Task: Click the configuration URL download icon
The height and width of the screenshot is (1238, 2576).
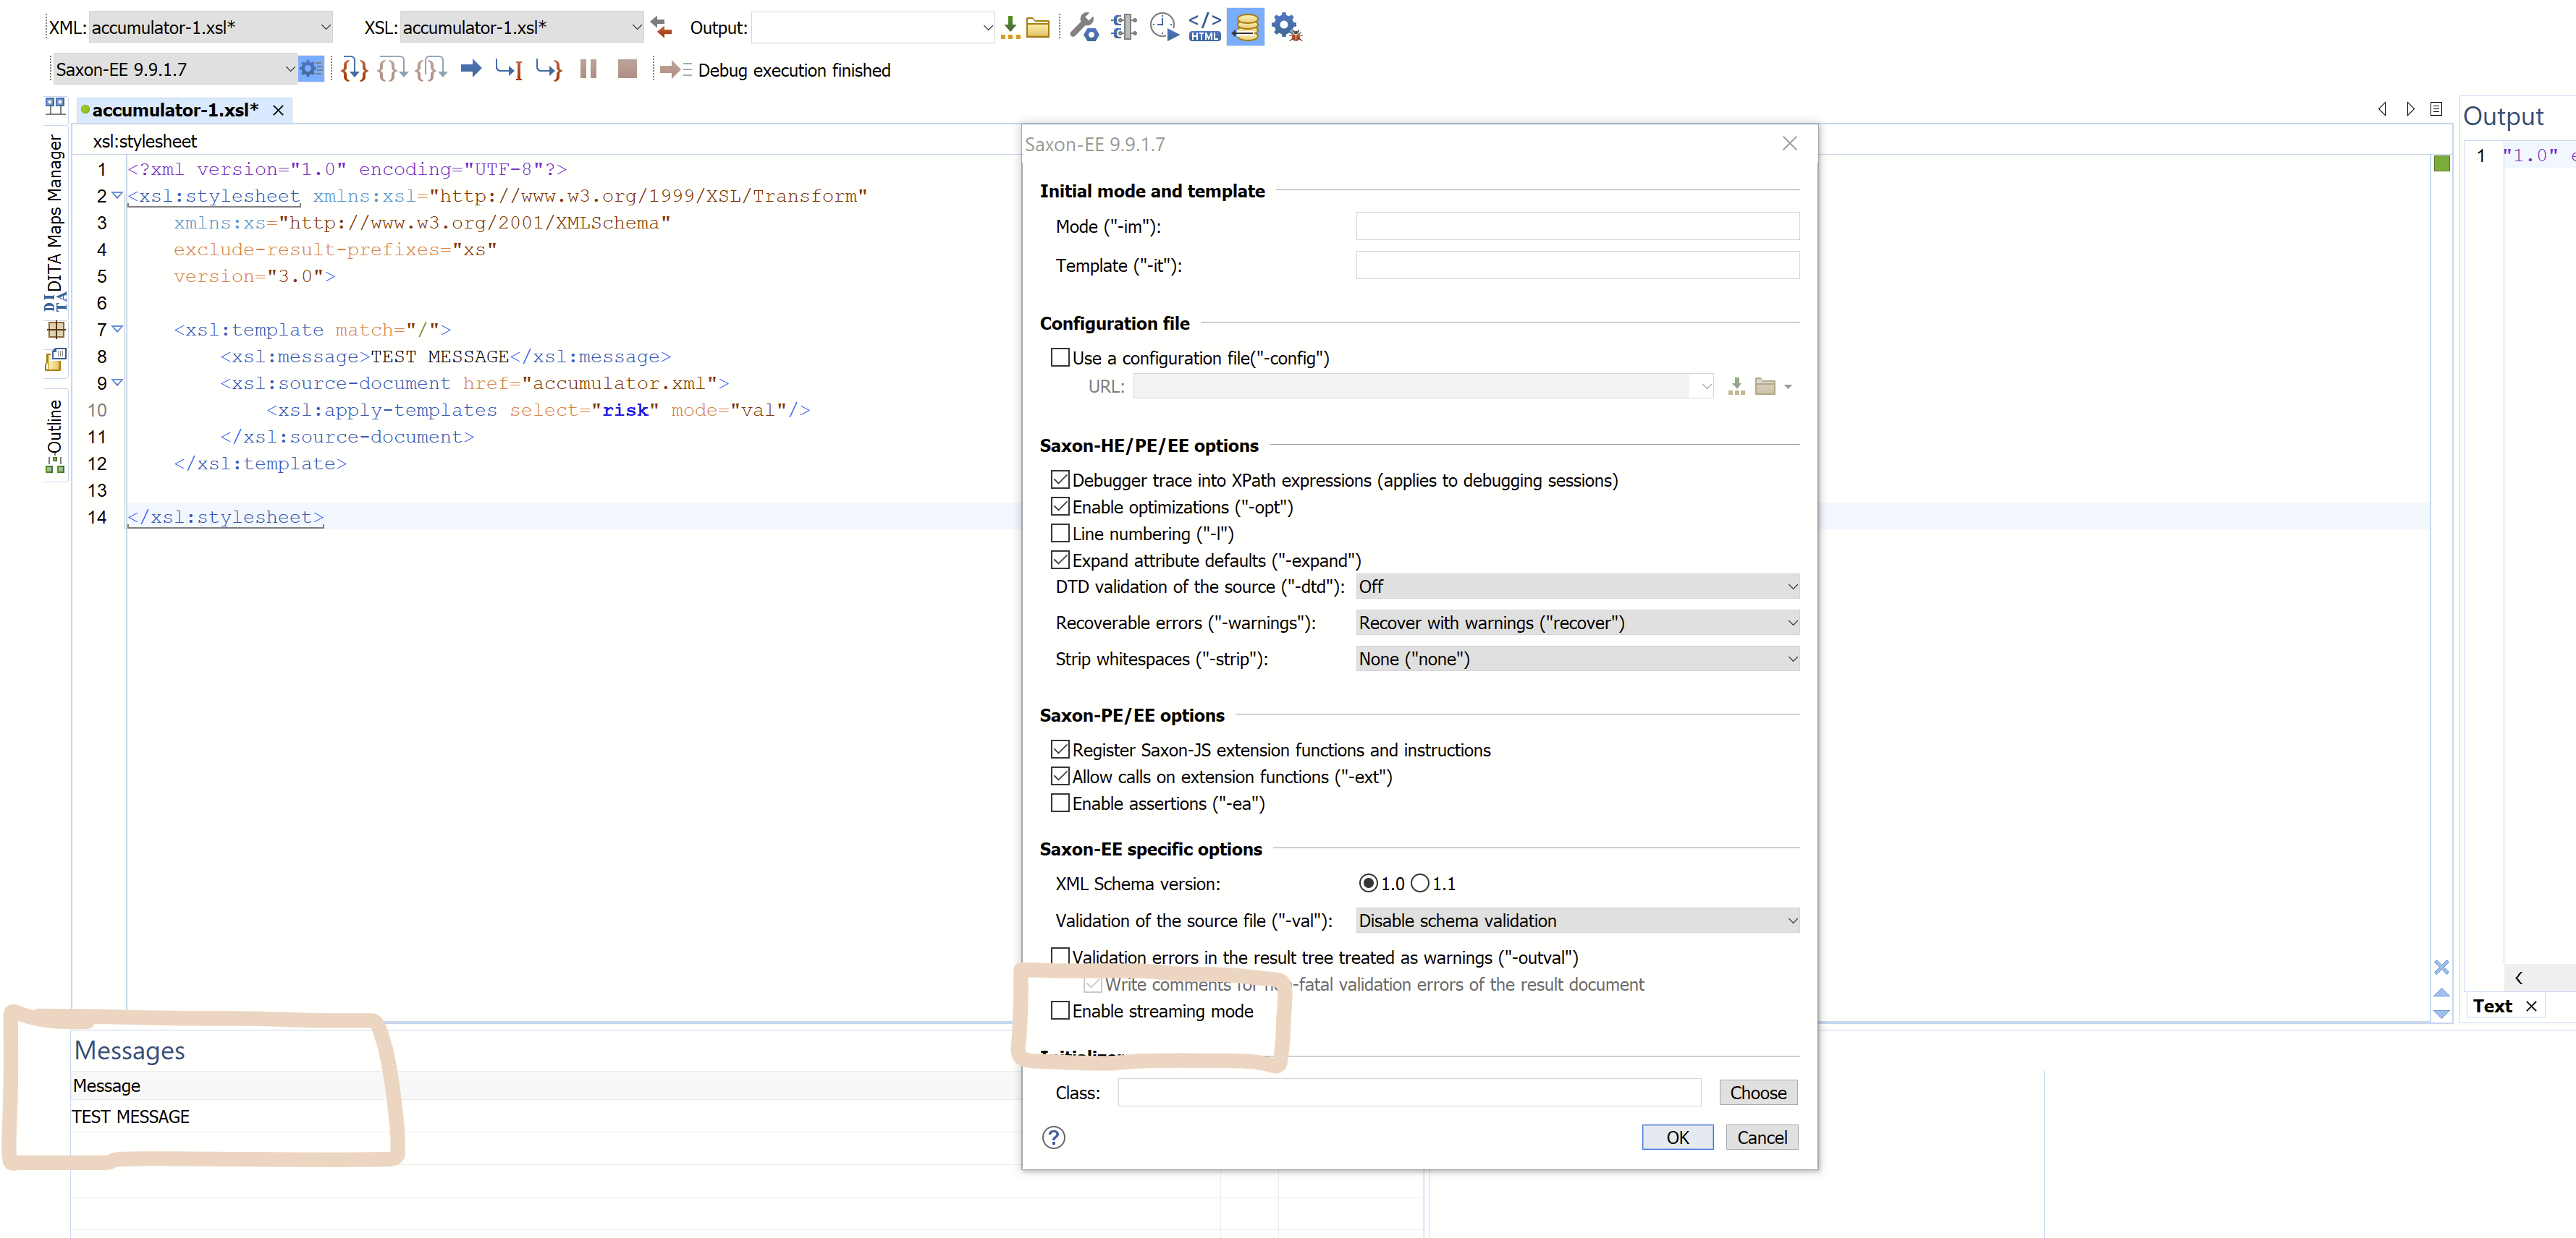Action: point(1736,385)
